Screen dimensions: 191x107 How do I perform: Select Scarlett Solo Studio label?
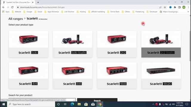click(x=73, y=53)
